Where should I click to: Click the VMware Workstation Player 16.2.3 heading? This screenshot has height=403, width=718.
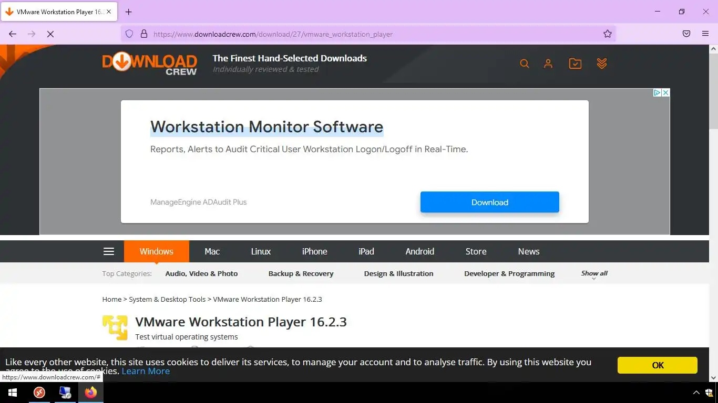[x=241, y=322]
